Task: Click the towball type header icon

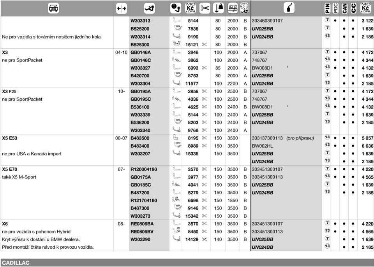Action: [x=176, y=8]
